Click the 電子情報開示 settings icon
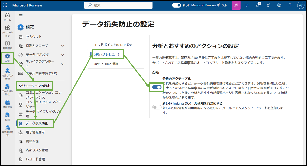307x166 pixels. [x=20, y=132]
